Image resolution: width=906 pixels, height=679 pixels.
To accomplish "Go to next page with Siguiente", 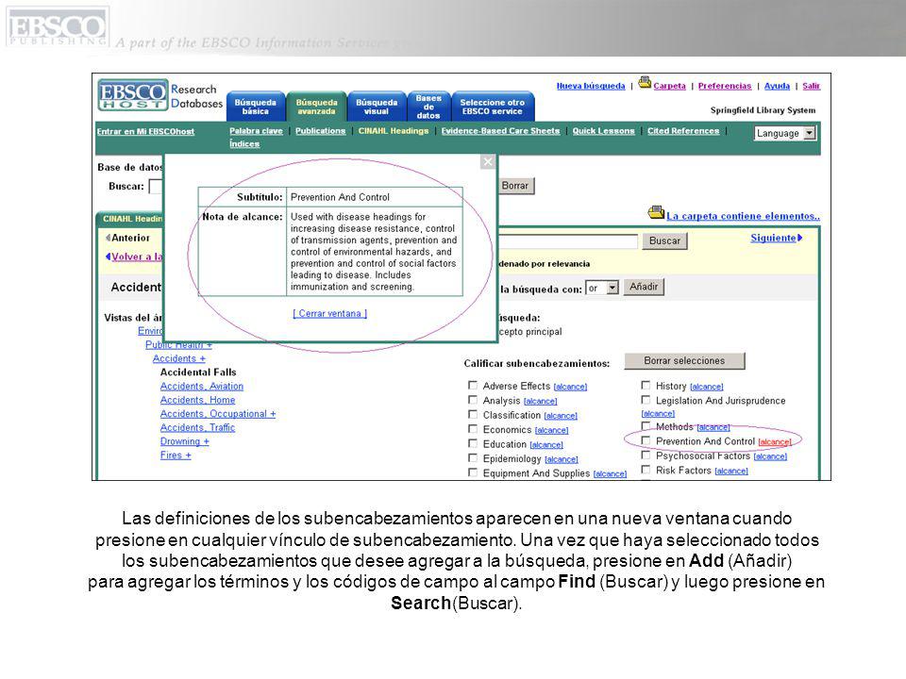I will [x=773, y=238].
